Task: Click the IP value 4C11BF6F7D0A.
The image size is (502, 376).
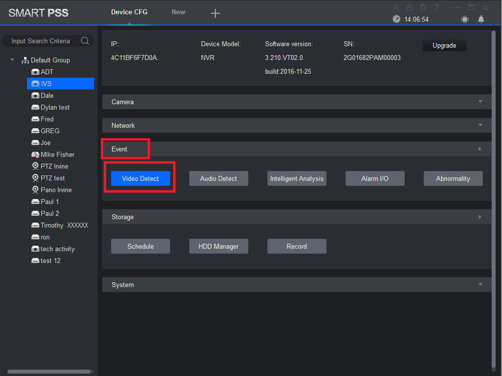Action: click(x=135, y=58)
